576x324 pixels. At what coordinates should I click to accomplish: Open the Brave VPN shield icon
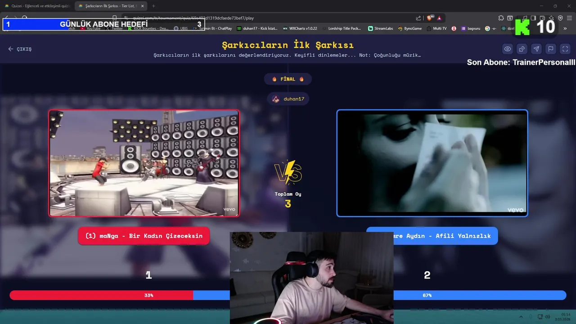(560, 18)
